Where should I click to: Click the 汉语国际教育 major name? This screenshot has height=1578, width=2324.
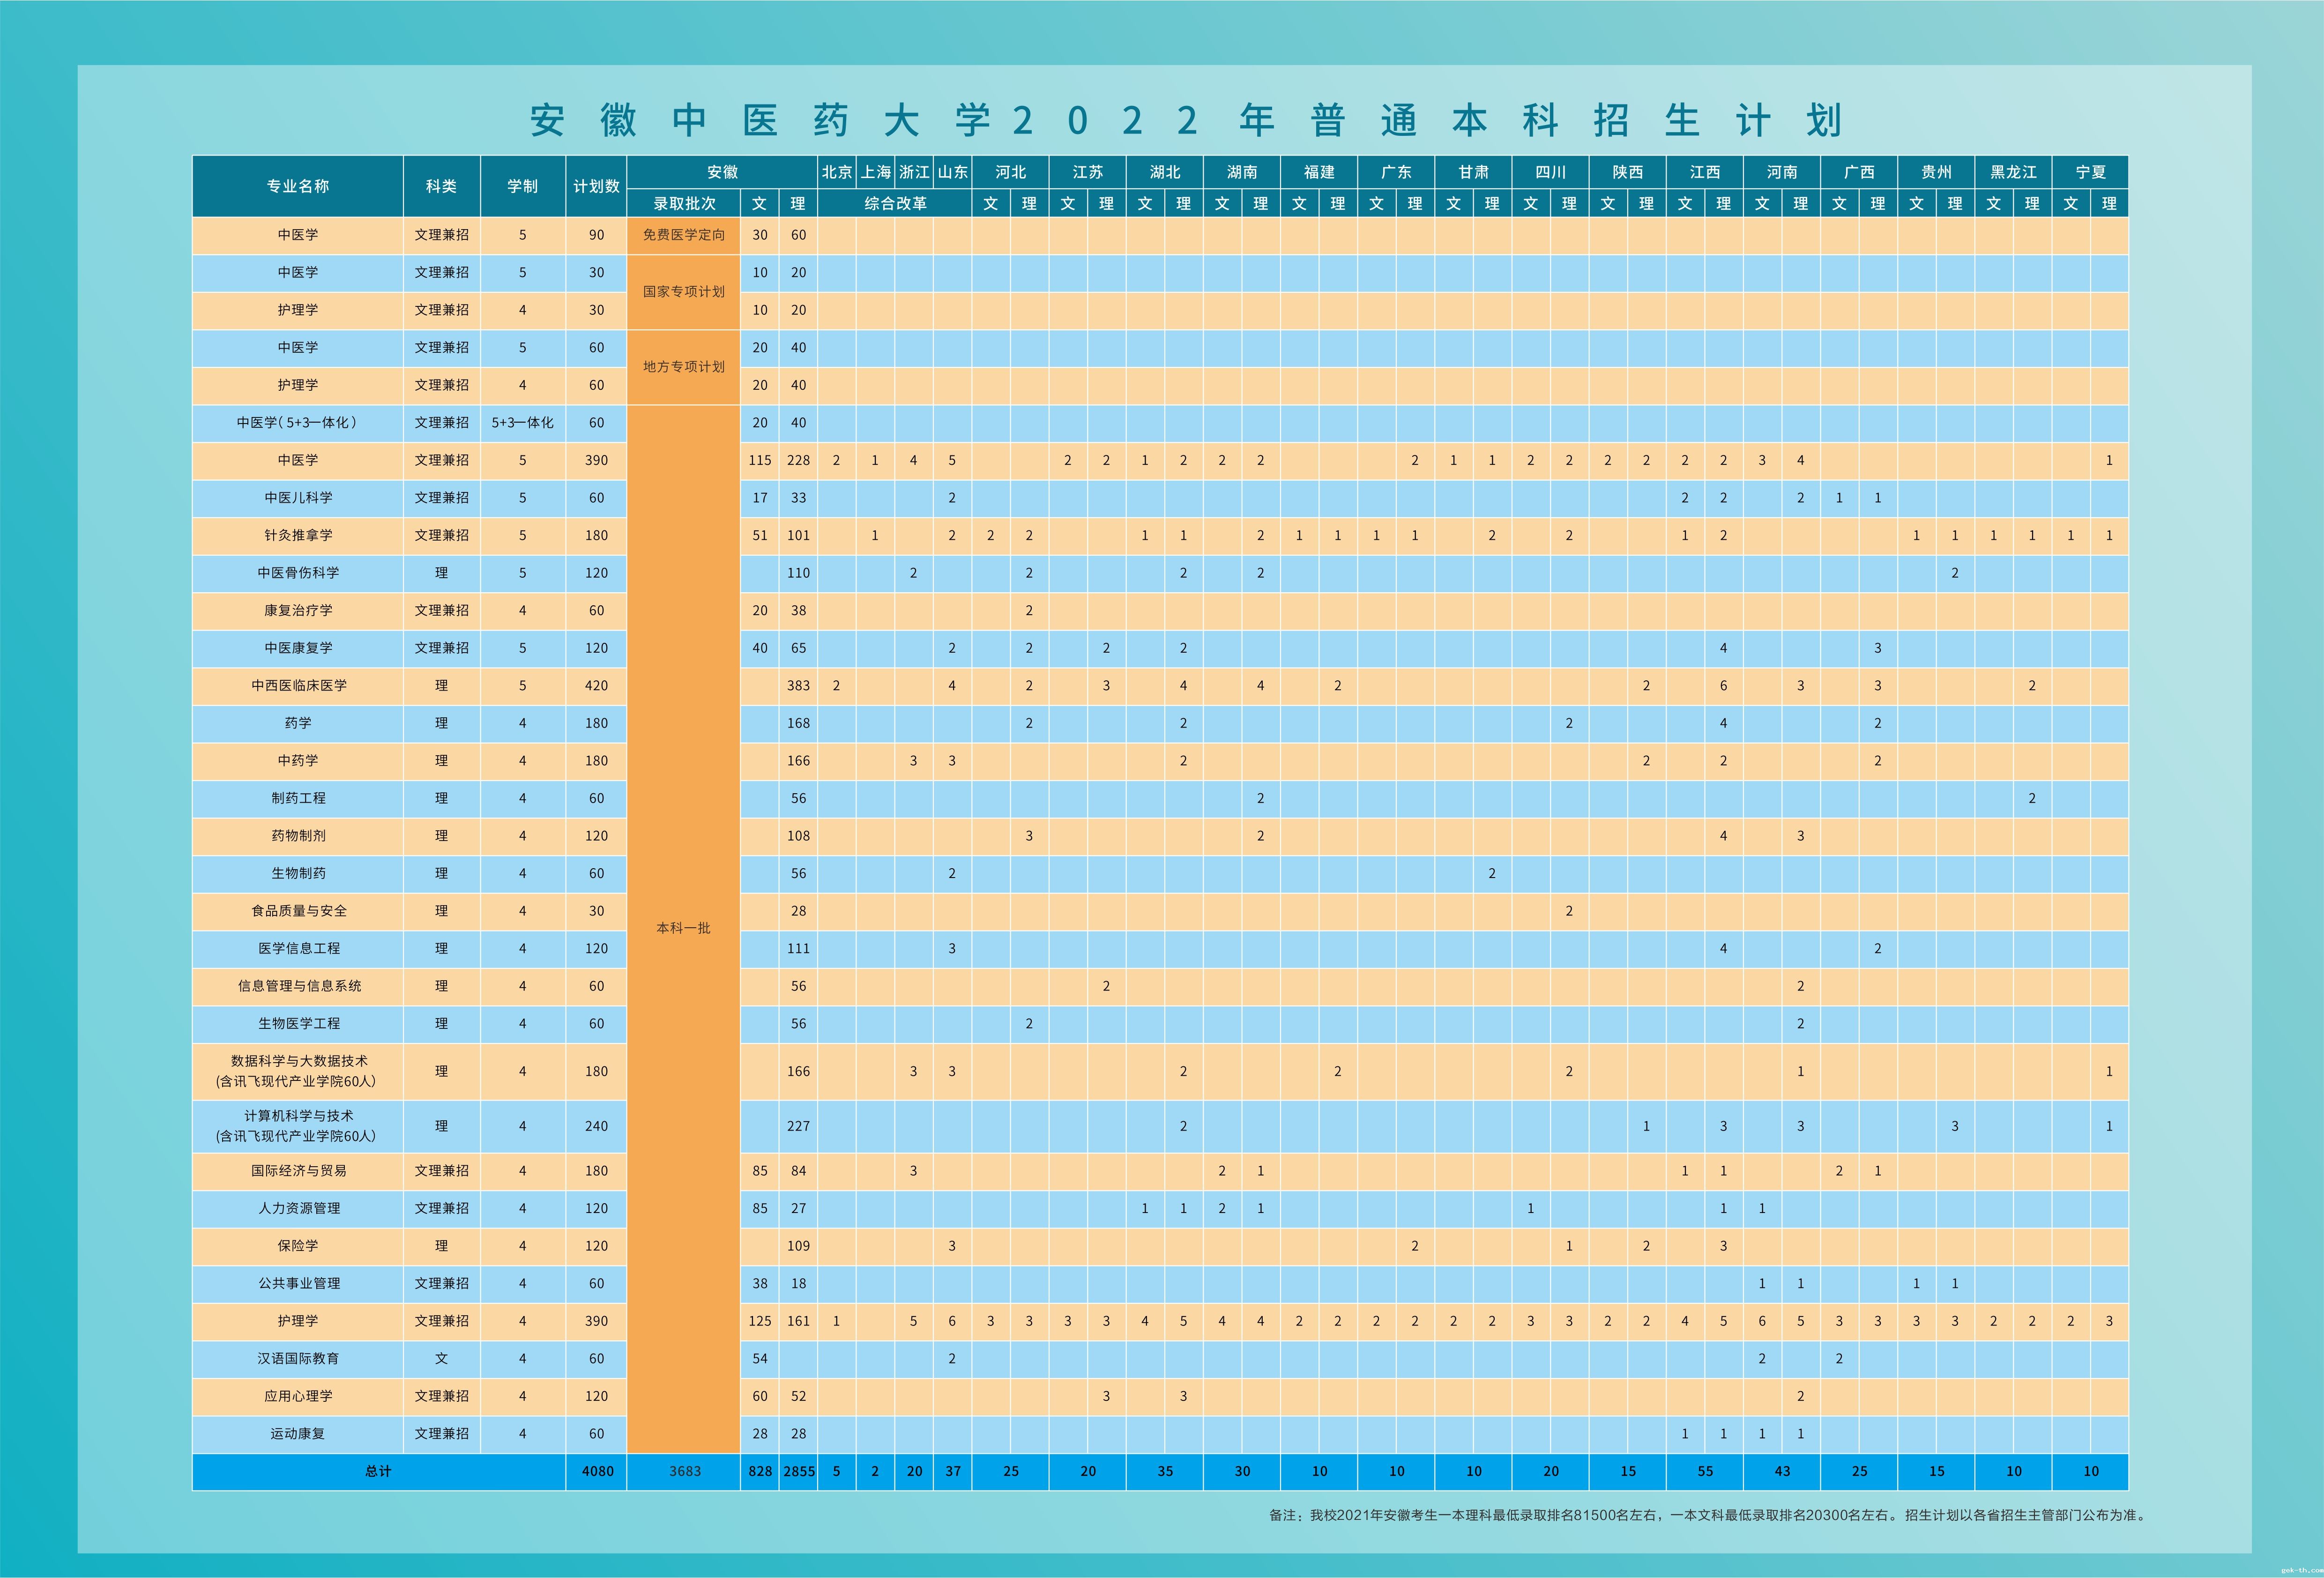pos(298,1358)
